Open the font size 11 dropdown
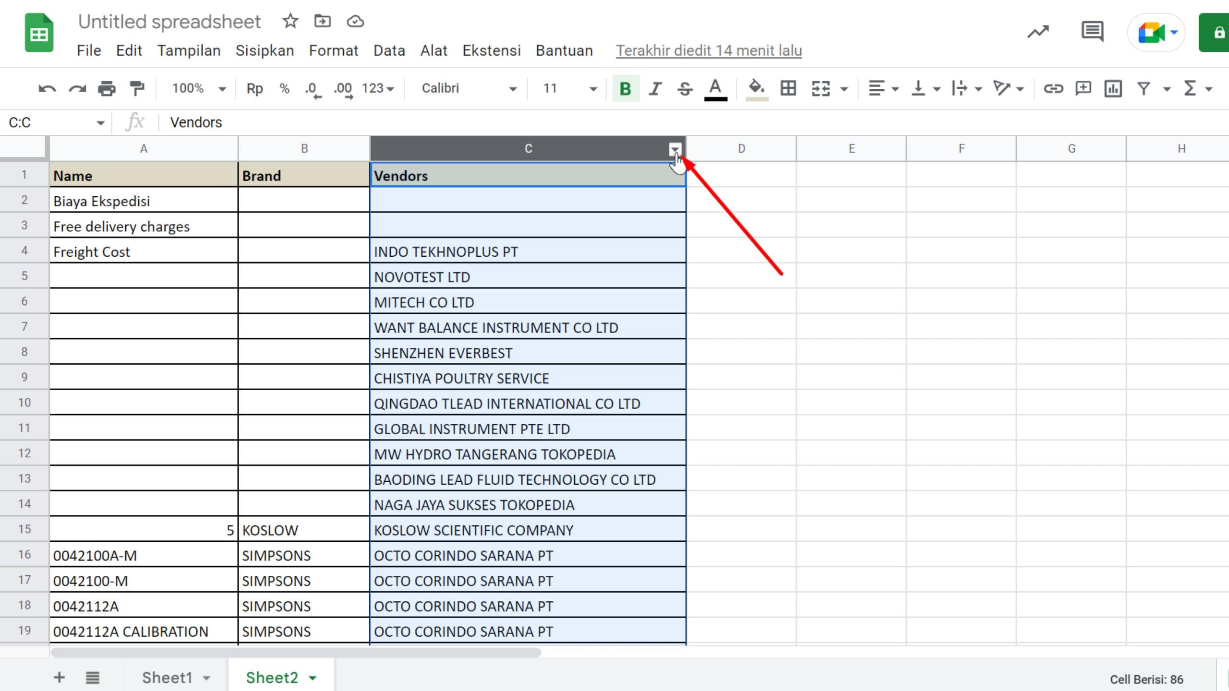1229x691 pixels. [569, 89]
